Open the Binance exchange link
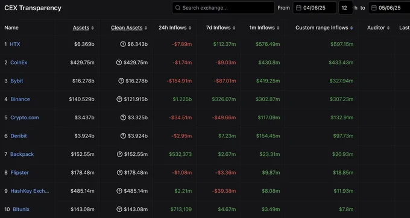The height and width of the screenshot is (218, 410). pos(20,99)
